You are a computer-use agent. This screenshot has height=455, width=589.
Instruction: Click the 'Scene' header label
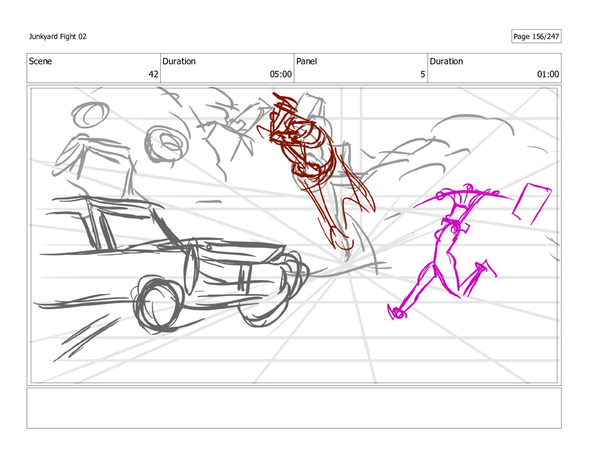pos(41,61)
